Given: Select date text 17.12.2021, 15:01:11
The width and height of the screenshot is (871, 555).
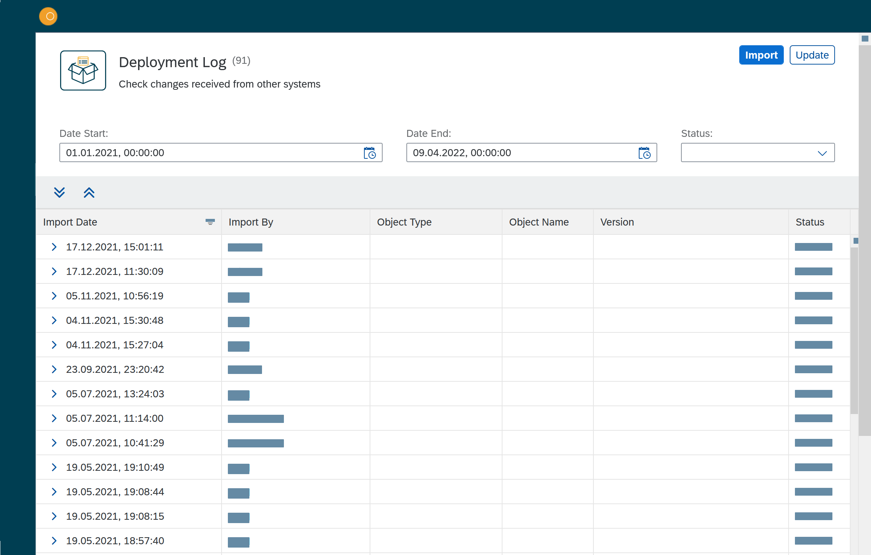Looking at the screenshot, I should [x=115, y=247].
